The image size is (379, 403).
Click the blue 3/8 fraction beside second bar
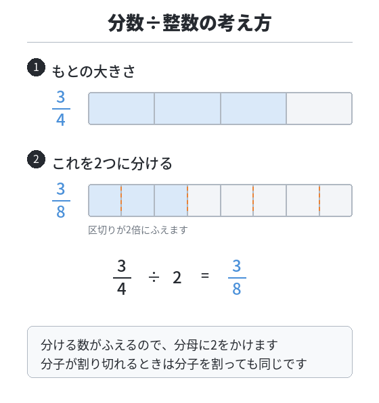click(61, 200)
